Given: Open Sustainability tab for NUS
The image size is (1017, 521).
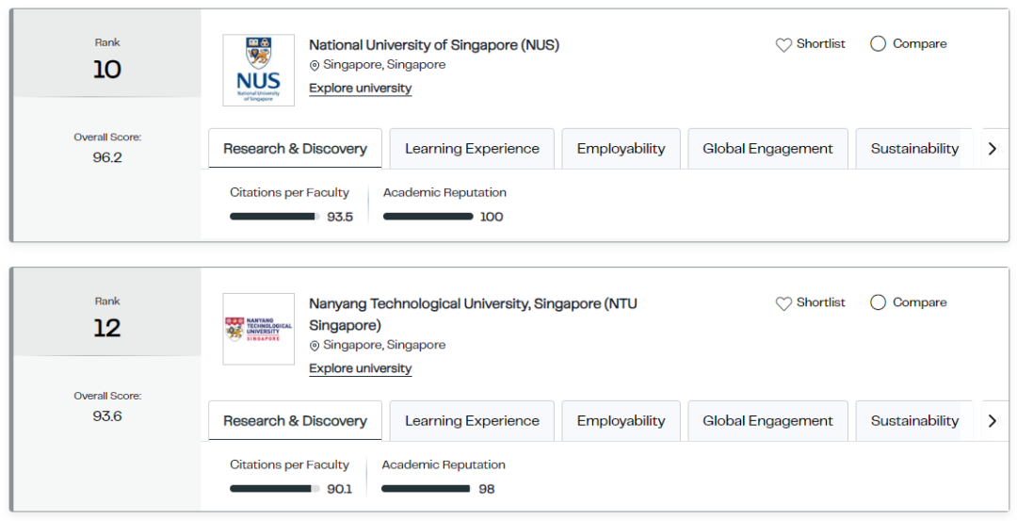Looking at the screenshot, I should pos(914,149).
